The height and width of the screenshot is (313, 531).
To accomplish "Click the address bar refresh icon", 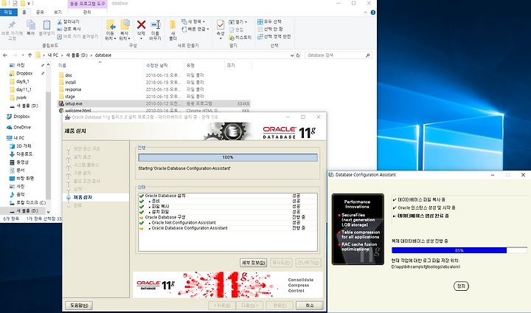I will pyautogui.click(x=298, y=55).
